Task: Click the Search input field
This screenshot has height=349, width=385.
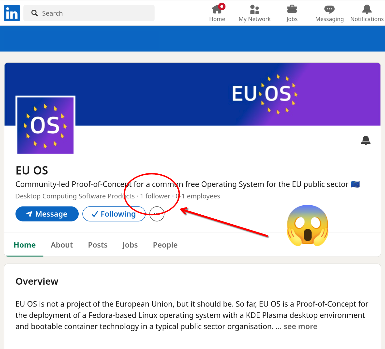Action: coord(94,13)
